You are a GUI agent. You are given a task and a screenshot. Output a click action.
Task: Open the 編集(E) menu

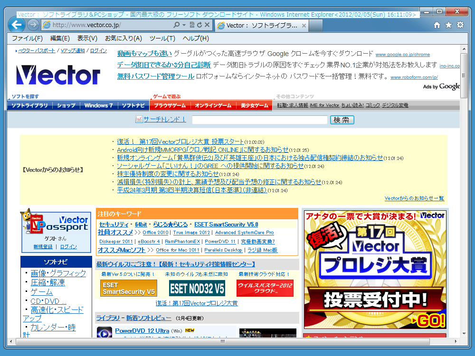[x=60, y=38]
